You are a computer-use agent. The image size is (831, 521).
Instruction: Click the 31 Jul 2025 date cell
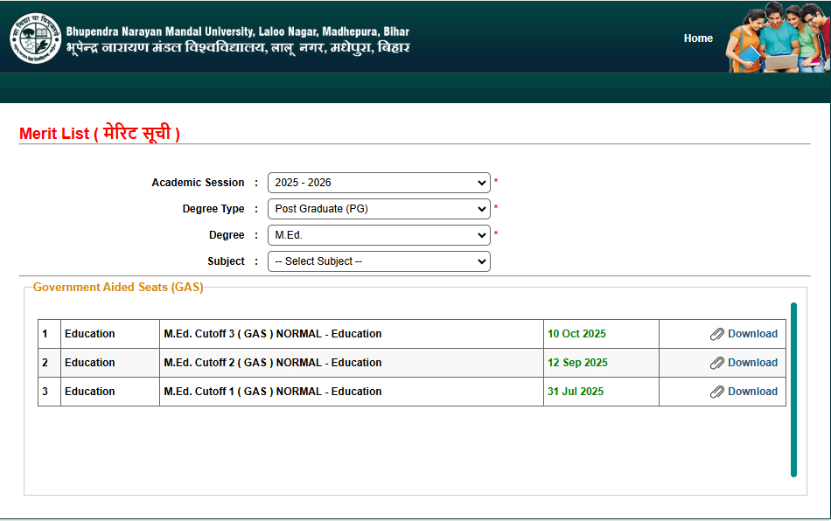coord(577,392)
